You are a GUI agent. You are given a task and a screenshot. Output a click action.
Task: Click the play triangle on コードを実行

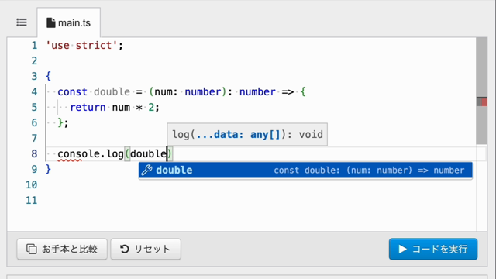[x=402, y=249]
